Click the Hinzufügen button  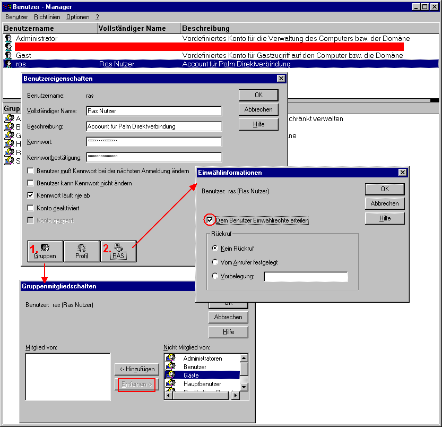(136, 369)
